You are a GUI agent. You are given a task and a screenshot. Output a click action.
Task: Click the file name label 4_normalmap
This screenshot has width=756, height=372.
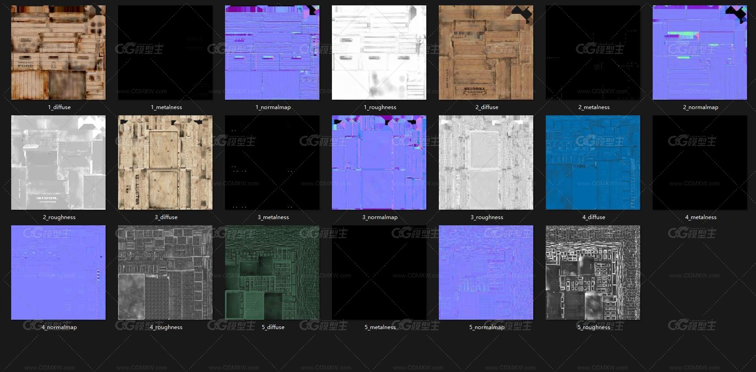59,327
